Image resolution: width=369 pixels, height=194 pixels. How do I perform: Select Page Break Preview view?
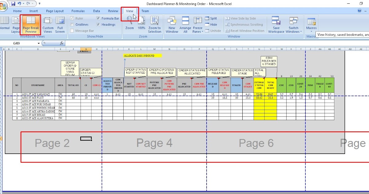pos(31,25)
